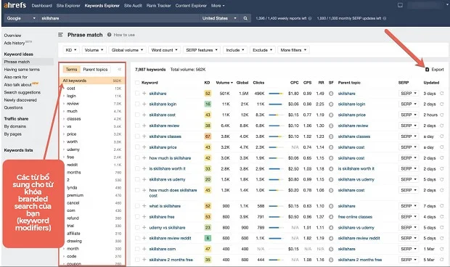
Task: Refresh the skillshare row update icon
Action: pyautogui.click(x=442, y=94)
